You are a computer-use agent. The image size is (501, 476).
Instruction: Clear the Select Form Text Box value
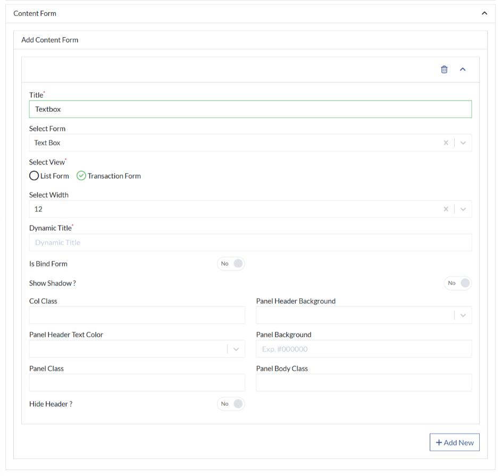click(x=446, y=143)
